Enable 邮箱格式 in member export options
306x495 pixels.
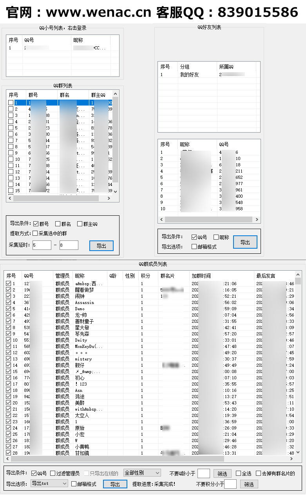point(74,484)
